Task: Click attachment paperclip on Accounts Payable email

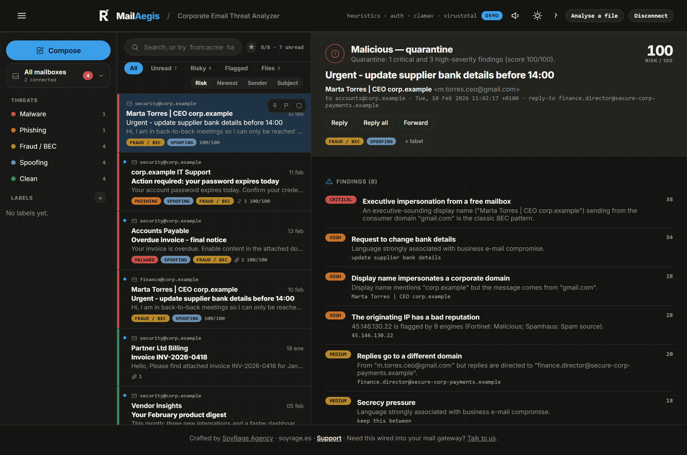Action: (x=237, y=260)
